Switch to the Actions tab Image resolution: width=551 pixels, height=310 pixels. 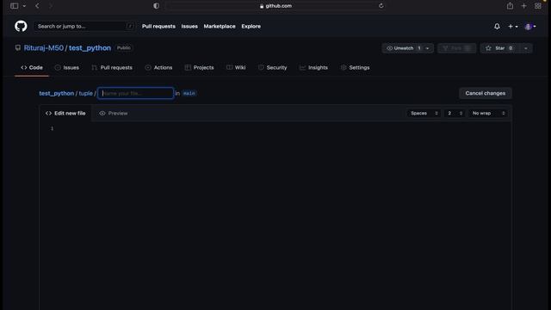(x=158, y=67)
